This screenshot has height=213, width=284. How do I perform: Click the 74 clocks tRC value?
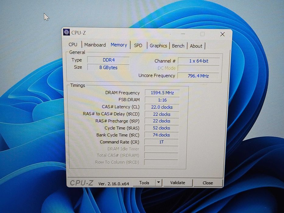coord(161,135)
